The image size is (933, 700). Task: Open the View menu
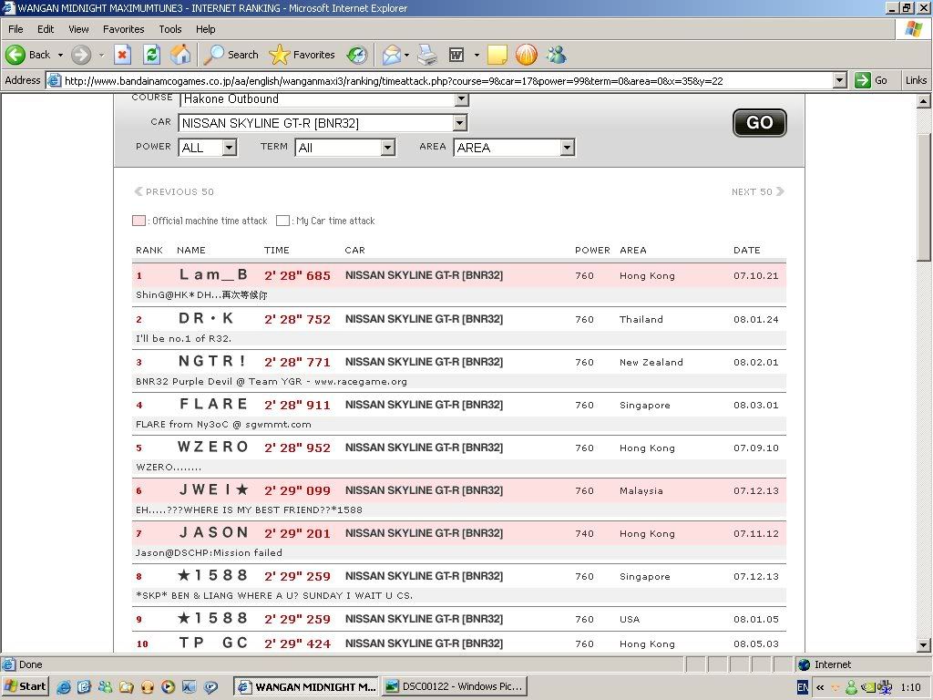pyautogui.click(x=78, y=29)
